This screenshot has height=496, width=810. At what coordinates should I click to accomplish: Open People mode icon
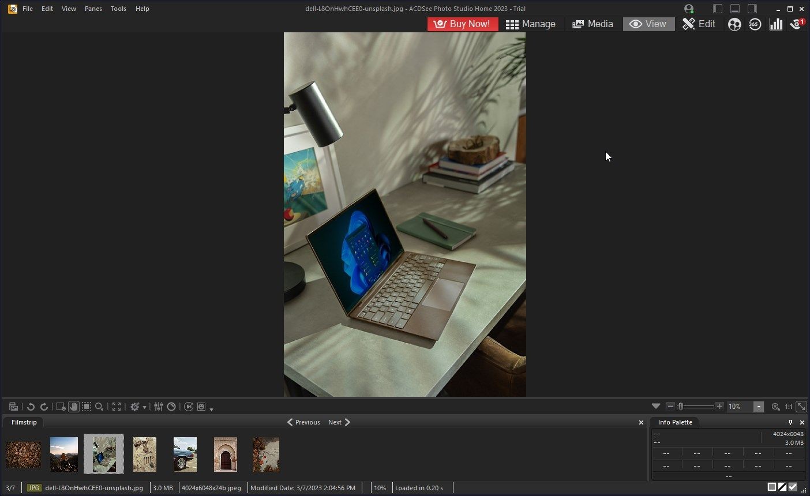[x=734, y=24]
